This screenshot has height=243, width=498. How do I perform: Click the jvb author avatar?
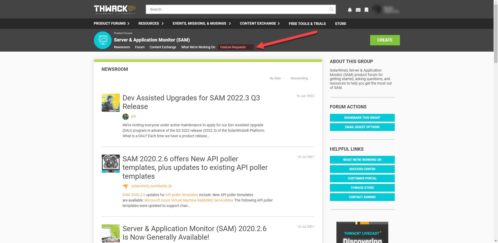(x=126, y=116)
